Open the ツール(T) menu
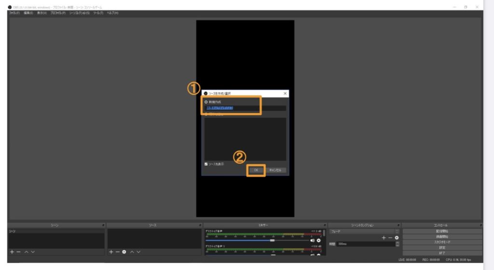Viewport: 494px width, 270px height. (98, 13)
